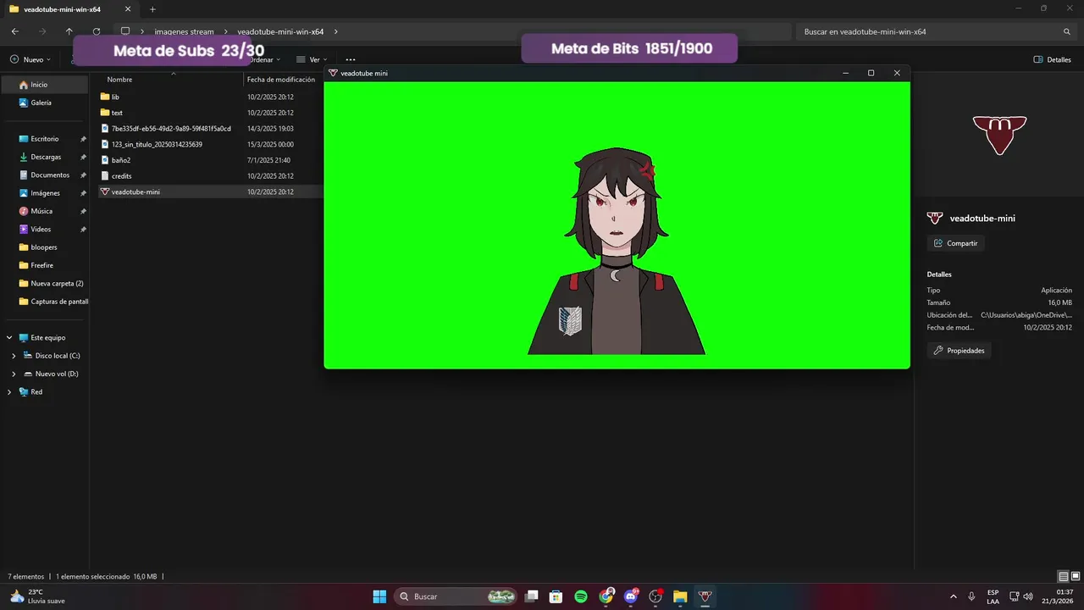Select the credits file row
The image size is (1084, 610).
pyautogui.click(x=210, y=176)
